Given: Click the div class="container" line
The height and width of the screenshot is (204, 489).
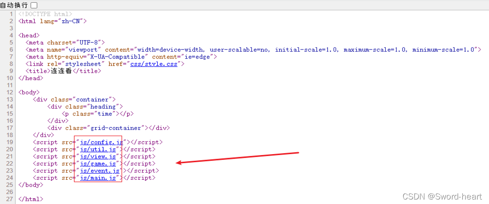Looking at the screenshot, I should tap(74, 99).
